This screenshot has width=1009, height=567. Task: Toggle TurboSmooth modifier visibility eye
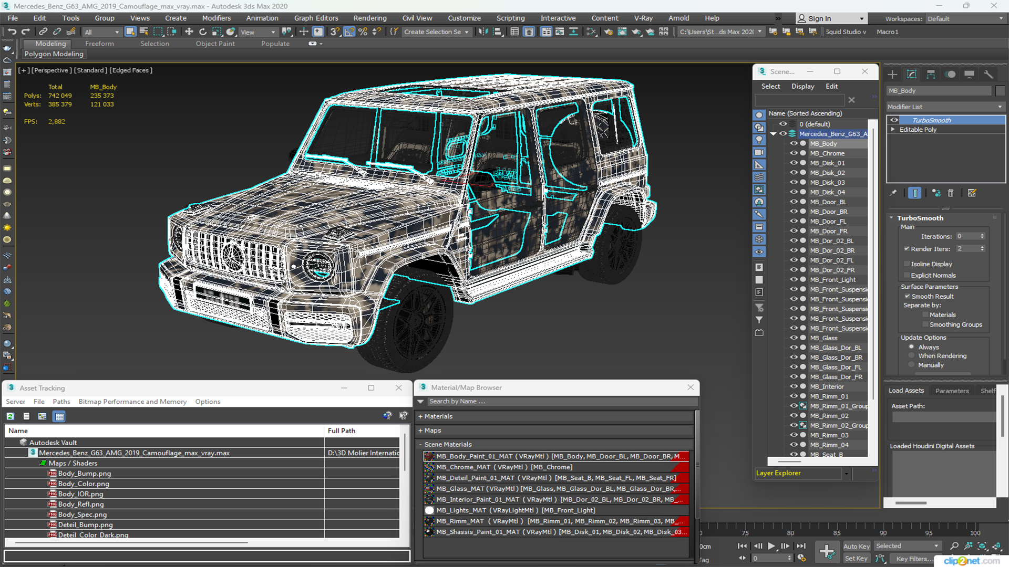pyautogui.click(x=894, y=120)
